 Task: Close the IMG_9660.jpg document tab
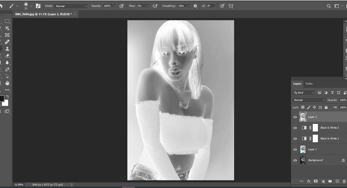[x=75, y=14]
